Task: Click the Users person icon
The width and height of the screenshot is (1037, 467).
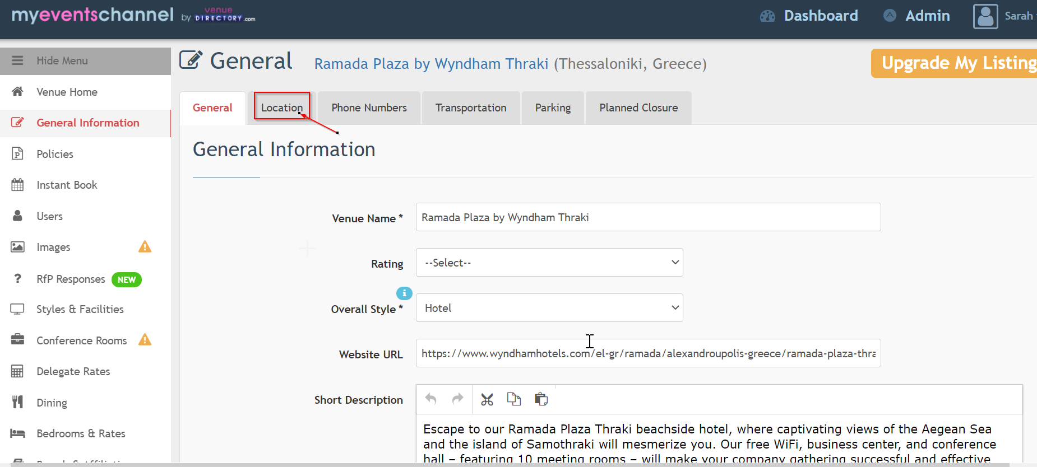Action: tap(17, 216)
